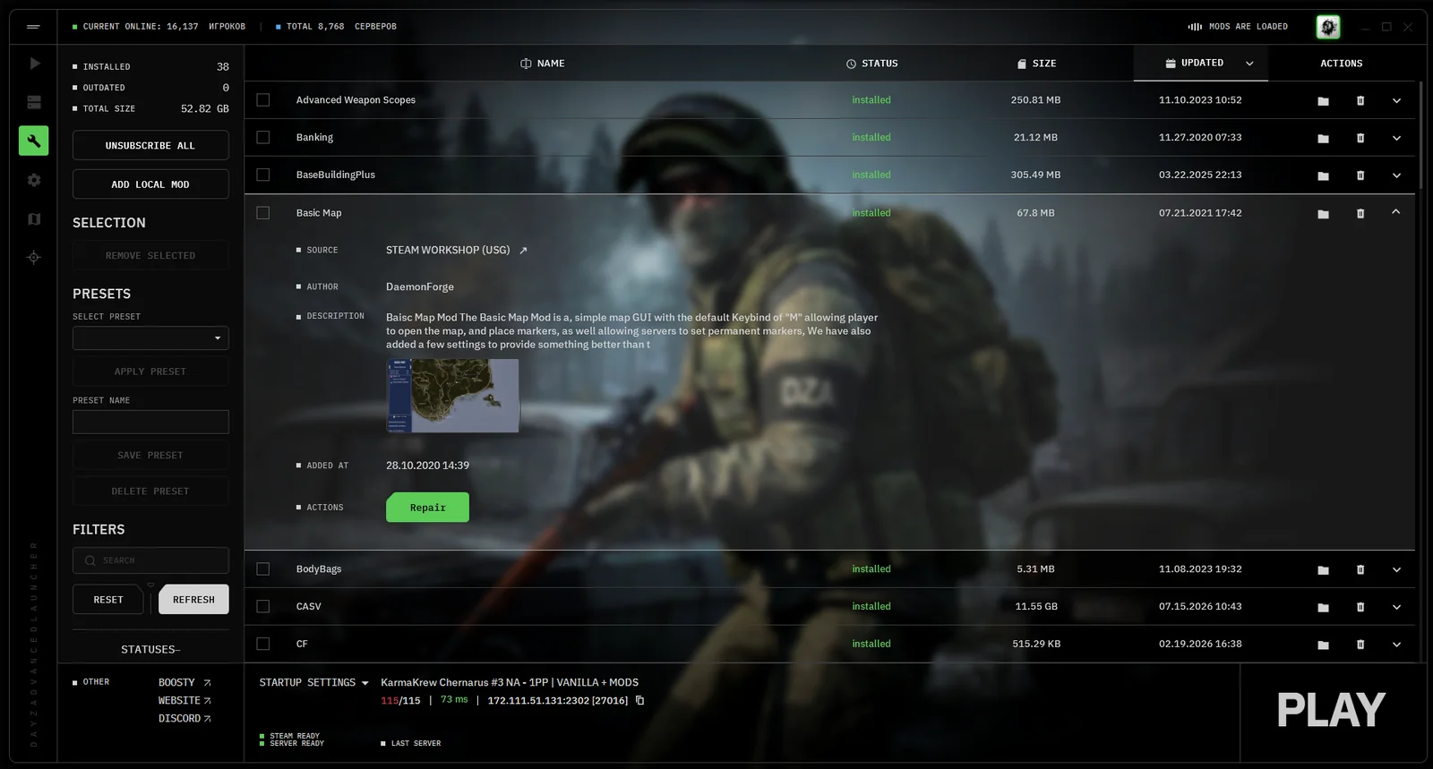
Task: Click the Preset Name input field
Action: (x=150, y=422)
